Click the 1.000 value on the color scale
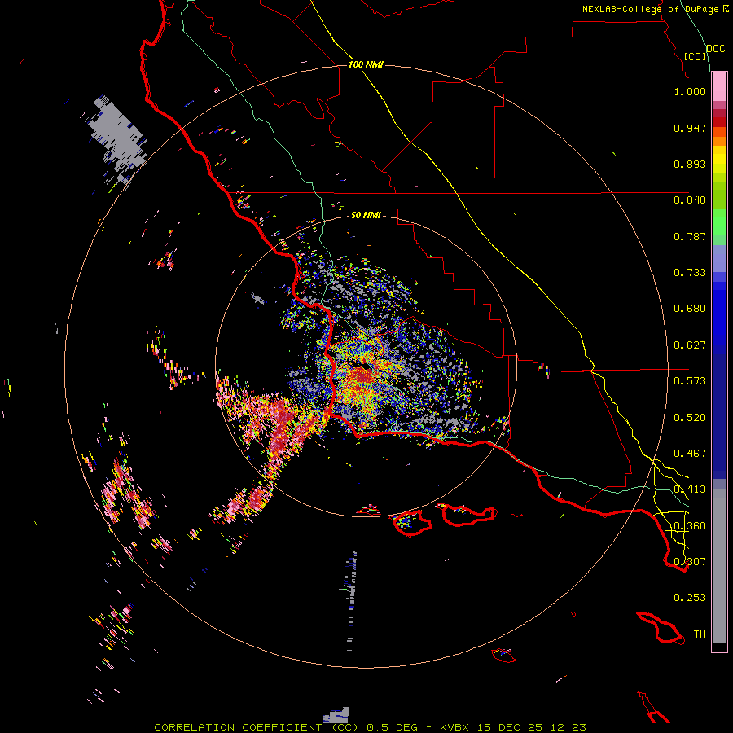The height and width of the screenshot is (733, 733). (x=690, y=91)
